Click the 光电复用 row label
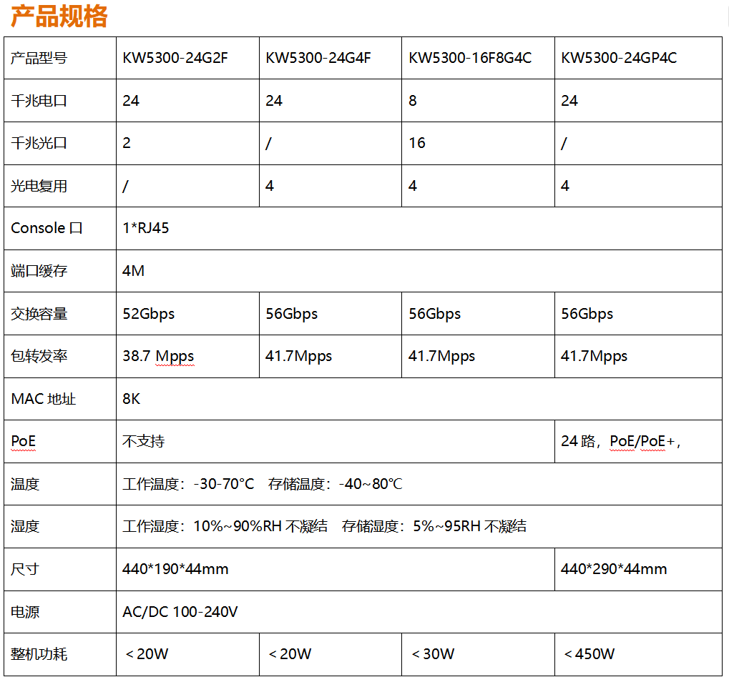 pos(39,186)
